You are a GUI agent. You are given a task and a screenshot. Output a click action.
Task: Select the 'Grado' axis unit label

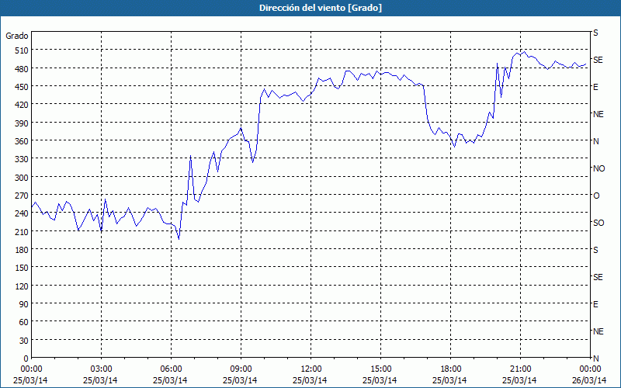click(16, 36)
